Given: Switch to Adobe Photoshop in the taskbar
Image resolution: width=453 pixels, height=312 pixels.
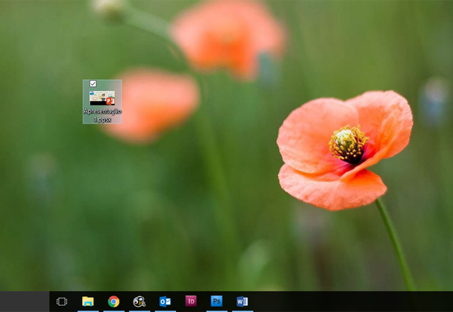Looking at the screenshot, I should [216, 301].
